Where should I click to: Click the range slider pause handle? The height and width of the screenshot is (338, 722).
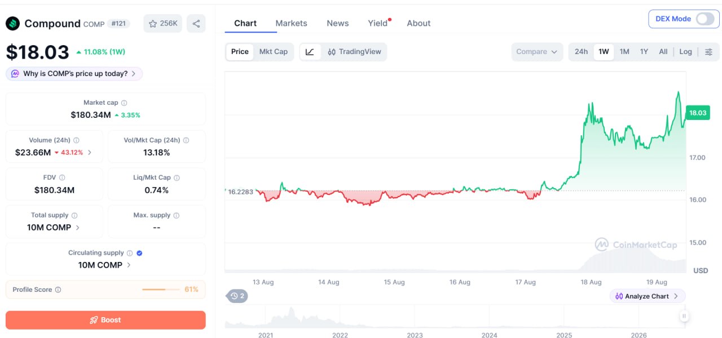[684, 316]
